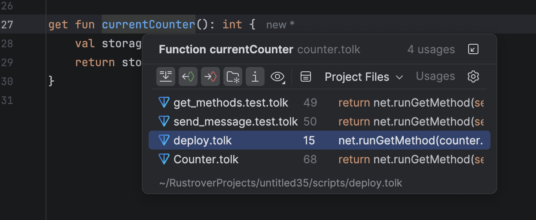
Task: Click the chevron next to Project Files
Action: [x=399, y=77]
